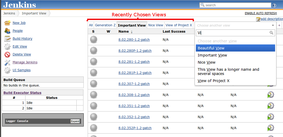Open the New Job link

(19, 23)
